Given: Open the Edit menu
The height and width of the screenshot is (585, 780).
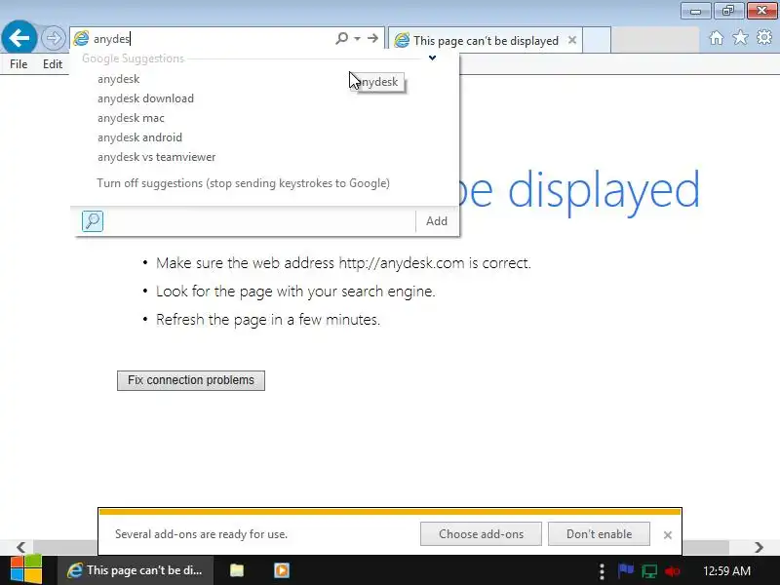Looking at the screenshot, I should 53,64.
